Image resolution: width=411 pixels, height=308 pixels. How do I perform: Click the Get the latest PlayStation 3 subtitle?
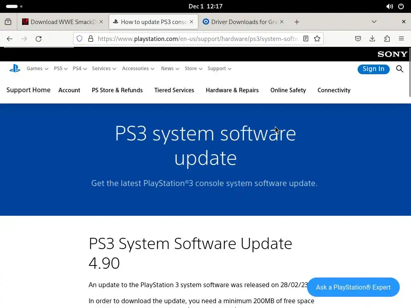coord(204,183)
